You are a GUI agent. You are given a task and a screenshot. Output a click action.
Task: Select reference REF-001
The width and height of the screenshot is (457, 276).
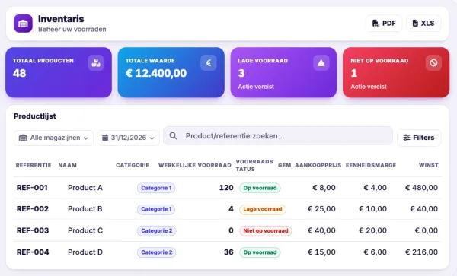click(32, 188)
